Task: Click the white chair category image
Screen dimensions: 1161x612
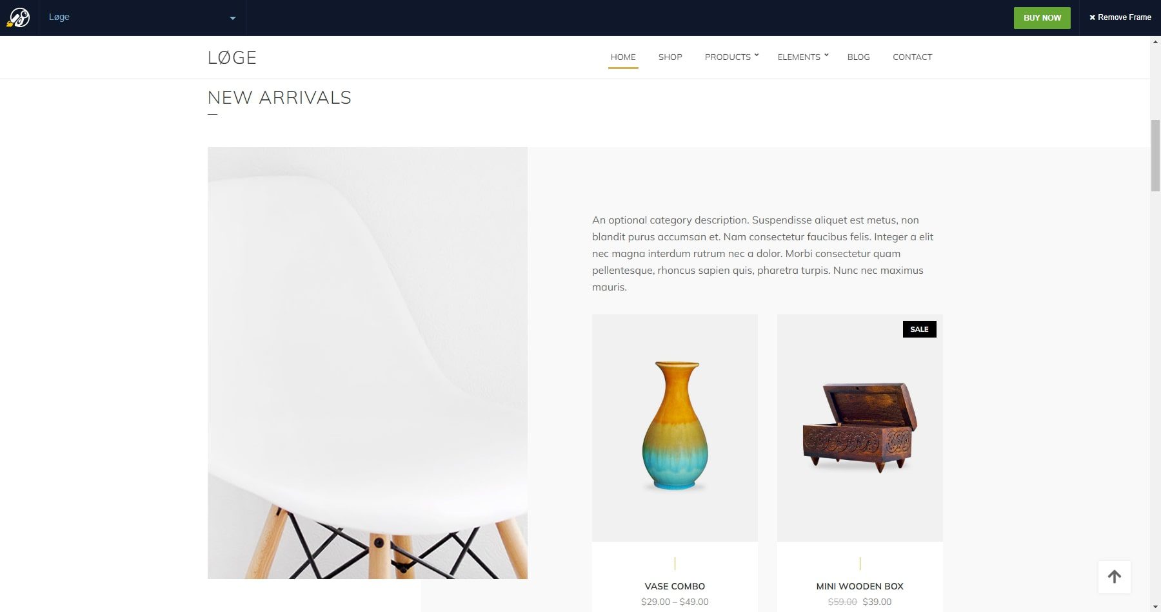Action: click(368, 363)
